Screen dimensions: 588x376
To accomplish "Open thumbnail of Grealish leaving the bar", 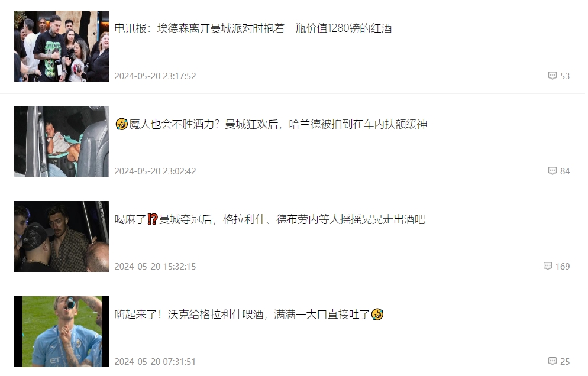I will [62, 236].
